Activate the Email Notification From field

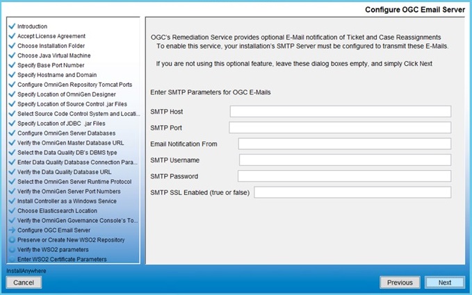(x=345, y=144)
